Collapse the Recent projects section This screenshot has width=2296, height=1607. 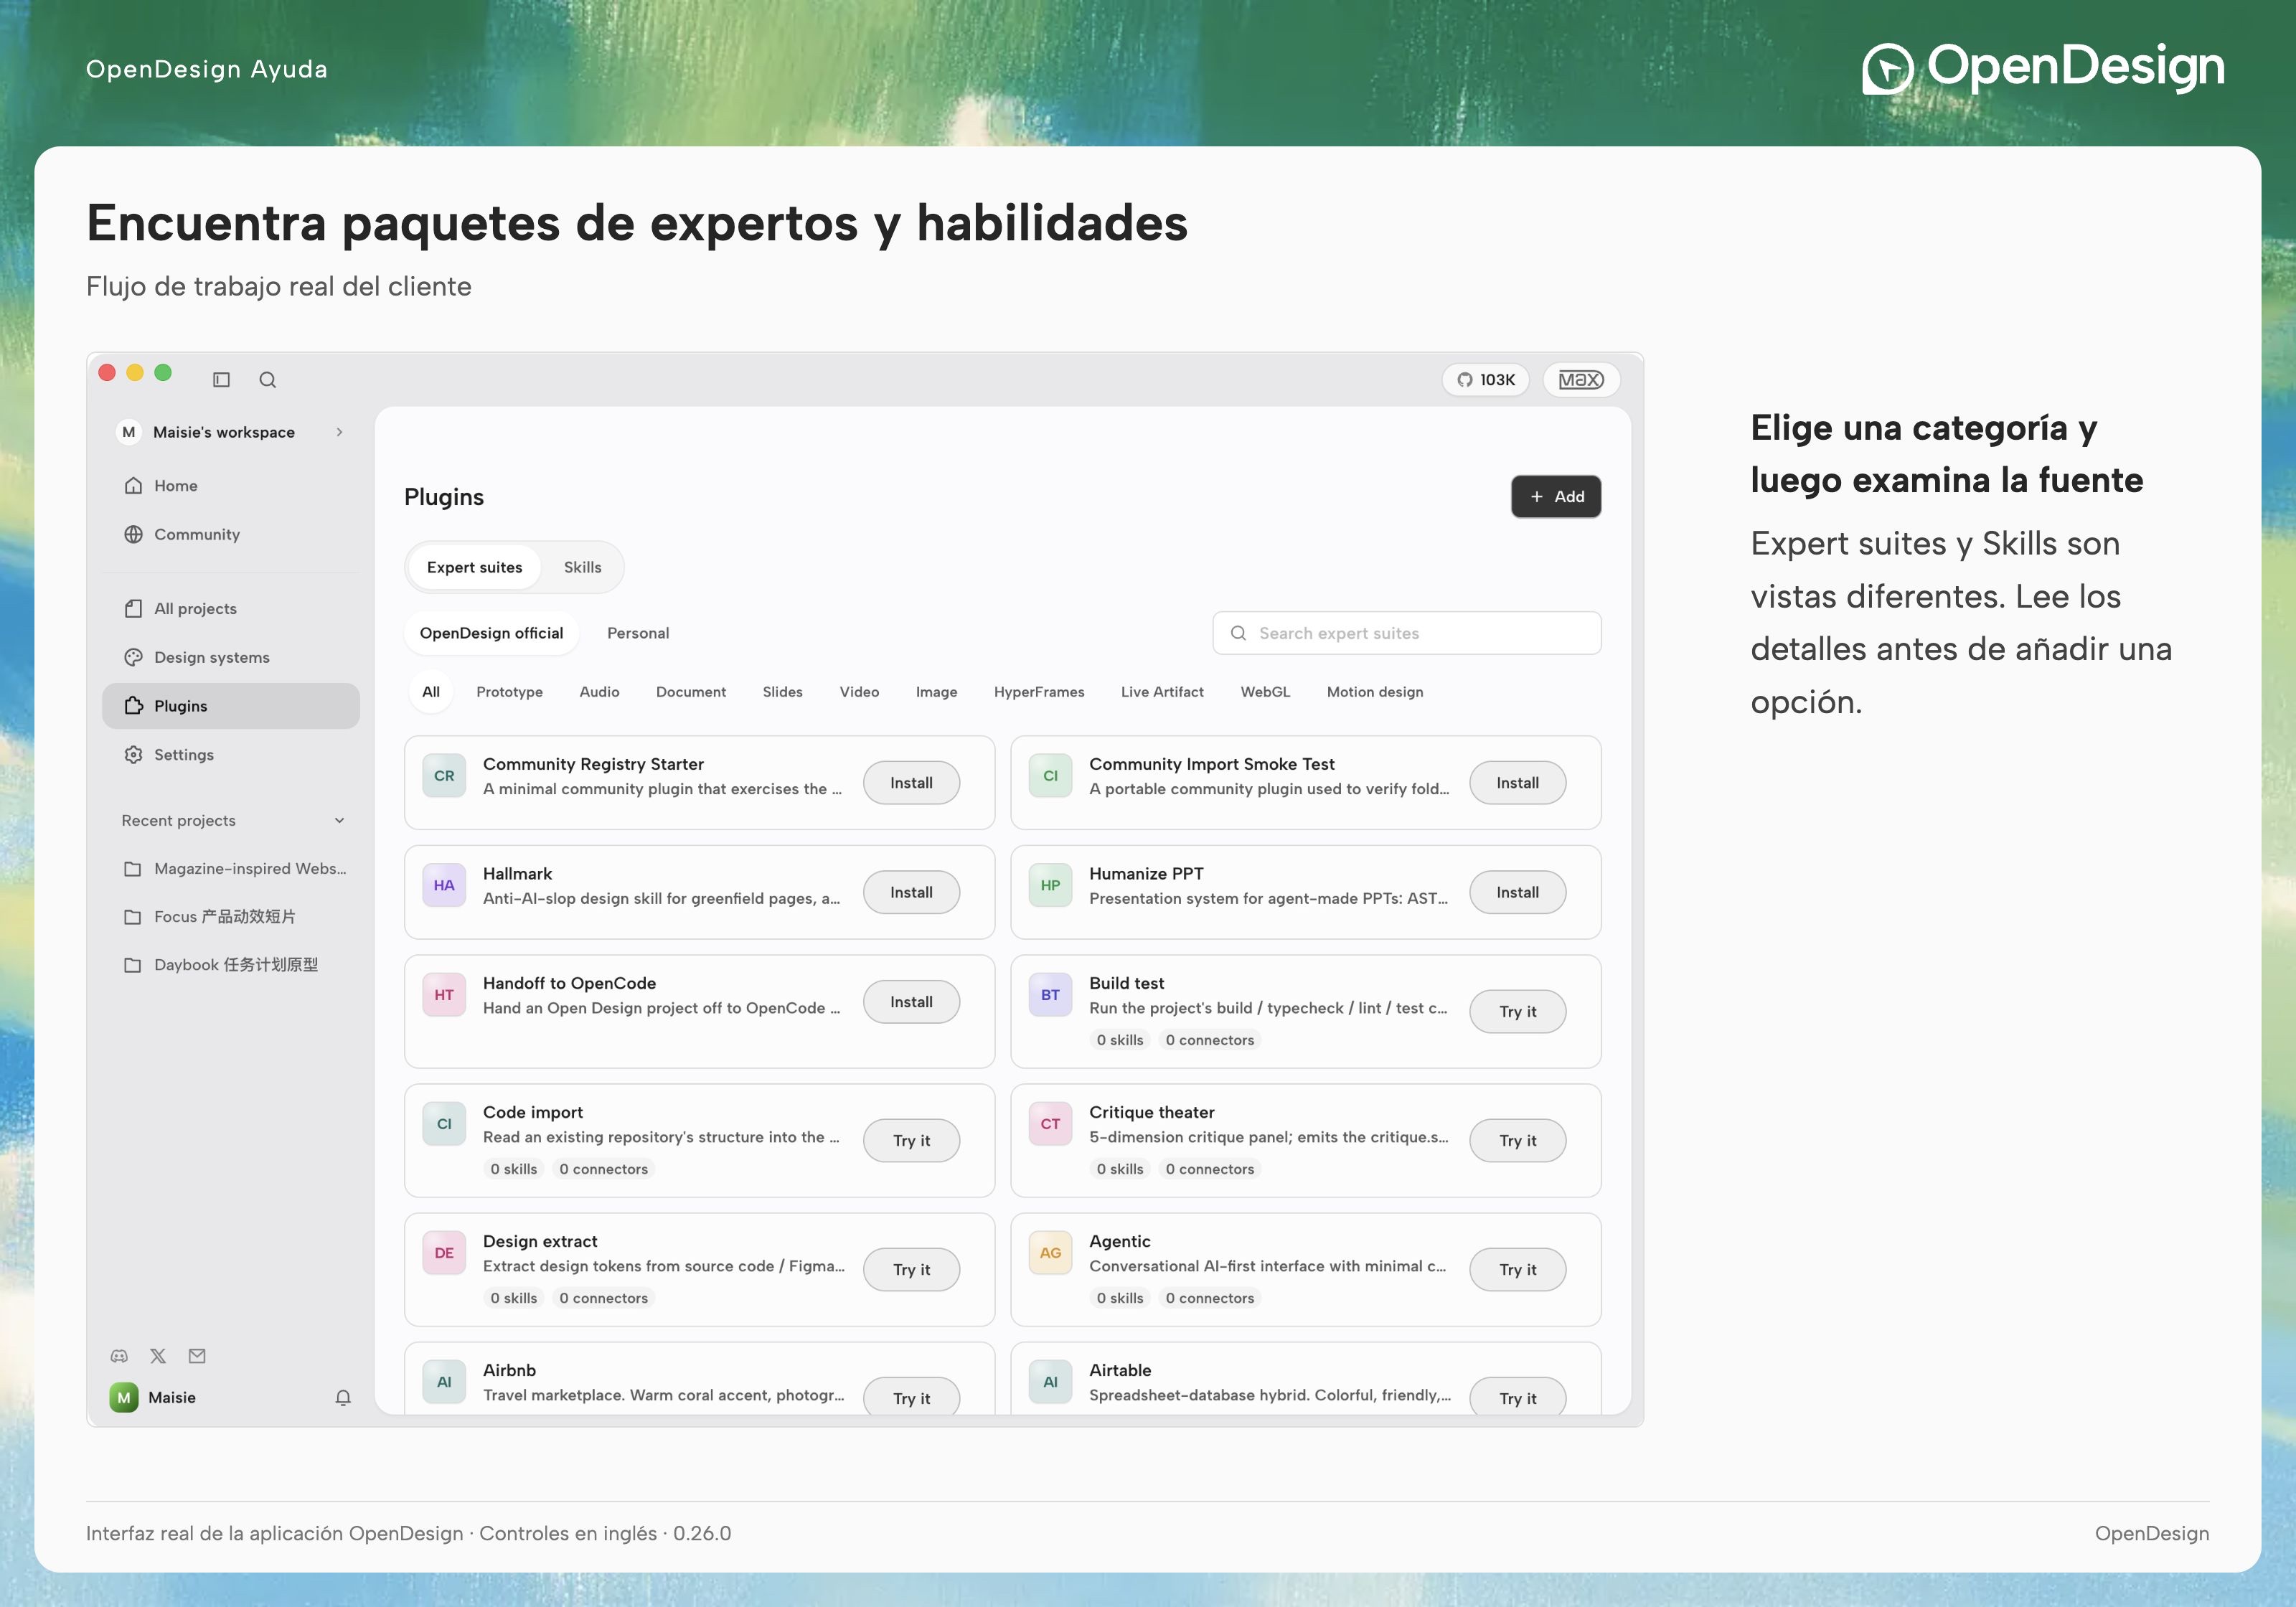pyautogui.click(x=339, y=821)
